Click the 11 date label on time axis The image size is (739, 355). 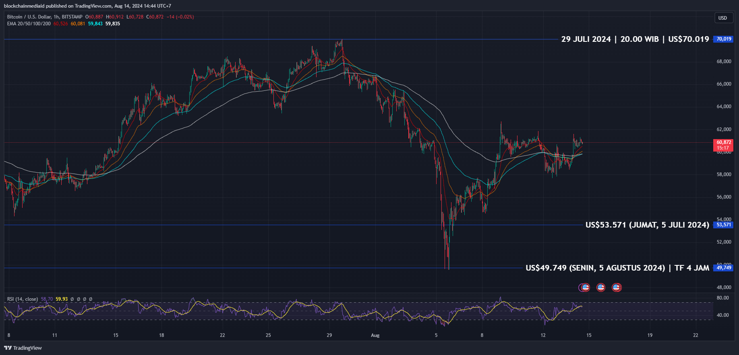tap(54, 335)
